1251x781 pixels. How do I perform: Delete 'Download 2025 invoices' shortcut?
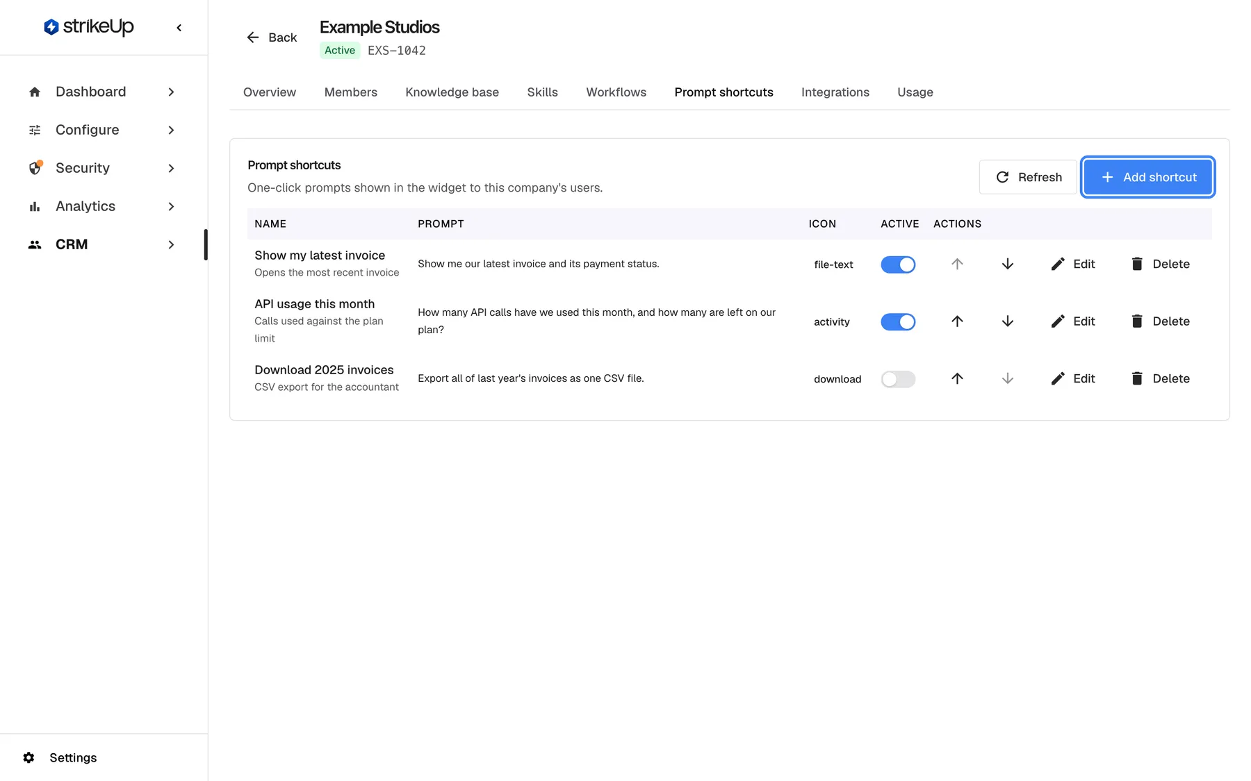(x=1161, y=378)
